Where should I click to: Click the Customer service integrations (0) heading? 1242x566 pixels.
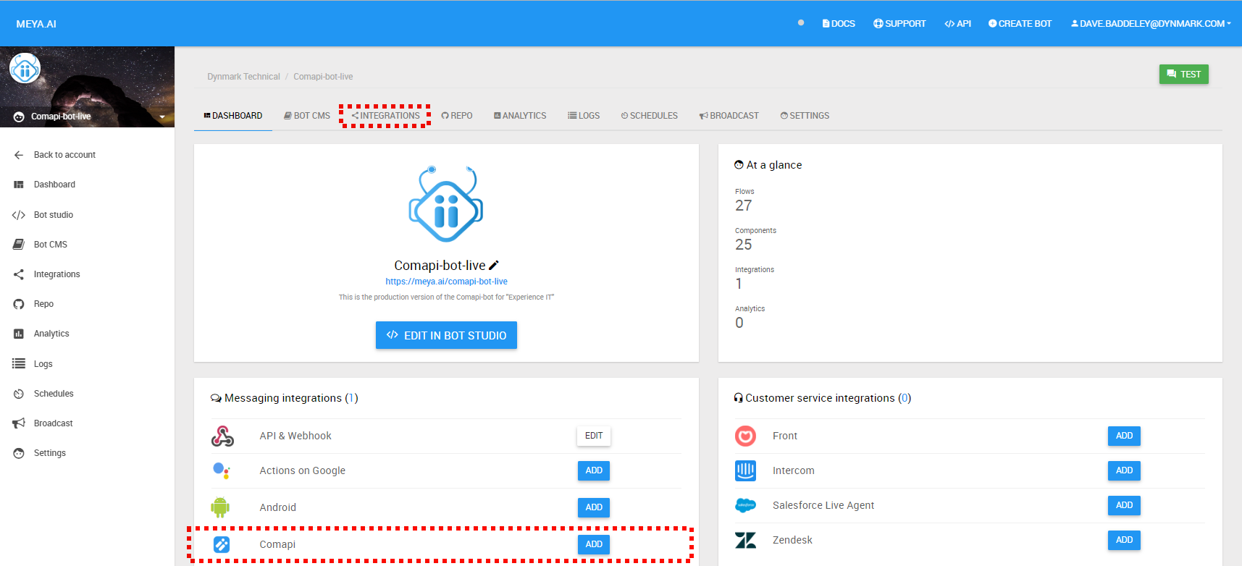(x=823, y=398)
